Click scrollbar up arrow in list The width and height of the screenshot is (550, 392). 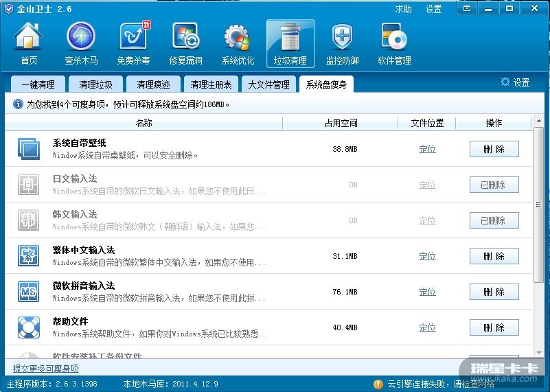coord(538,122)
